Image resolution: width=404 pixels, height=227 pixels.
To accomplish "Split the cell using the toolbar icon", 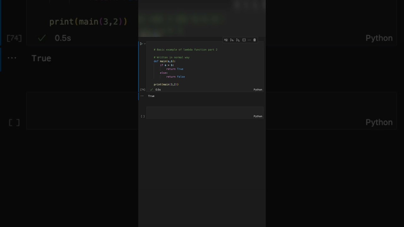I will coord(244,40).
